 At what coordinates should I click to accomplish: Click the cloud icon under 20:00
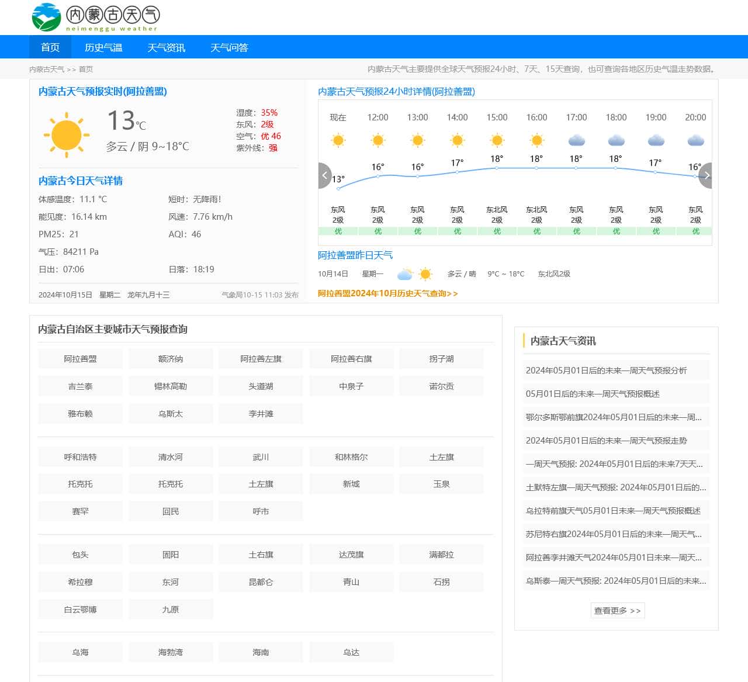695,140
